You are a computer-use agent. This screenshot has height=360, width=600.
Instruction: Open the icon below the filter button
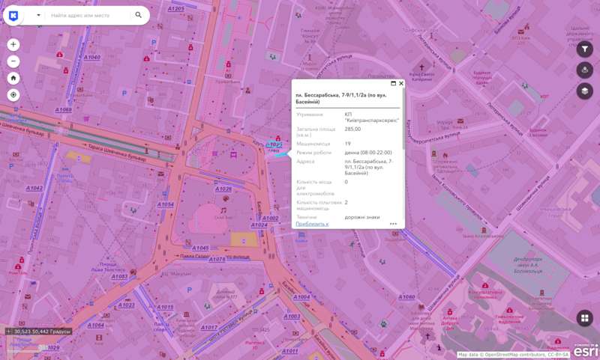(x=585, y=70)
